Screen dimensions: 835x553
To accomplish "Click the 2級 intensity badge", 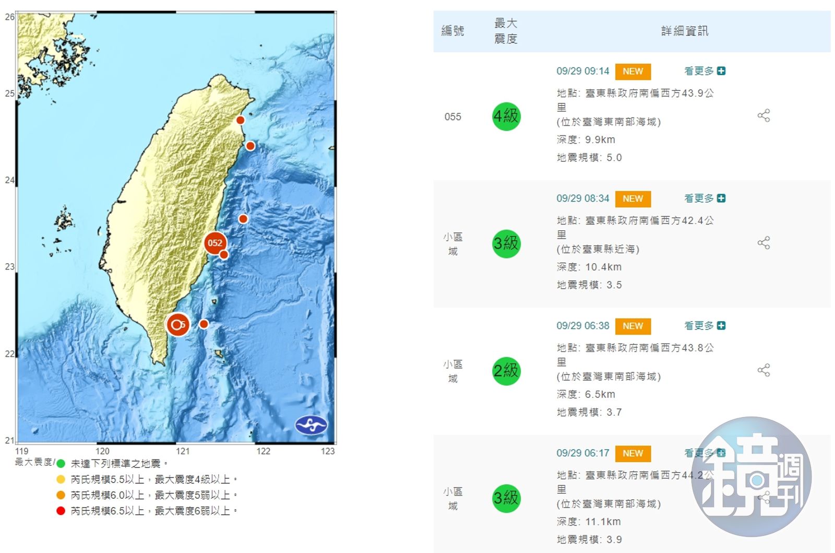I will click(506, 371).
